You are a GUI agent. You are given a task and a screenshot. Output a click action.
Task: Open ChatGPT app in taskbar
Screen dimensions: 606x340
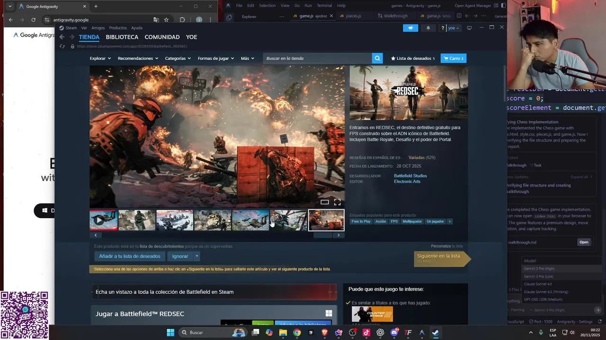click(x=380, y=332)
